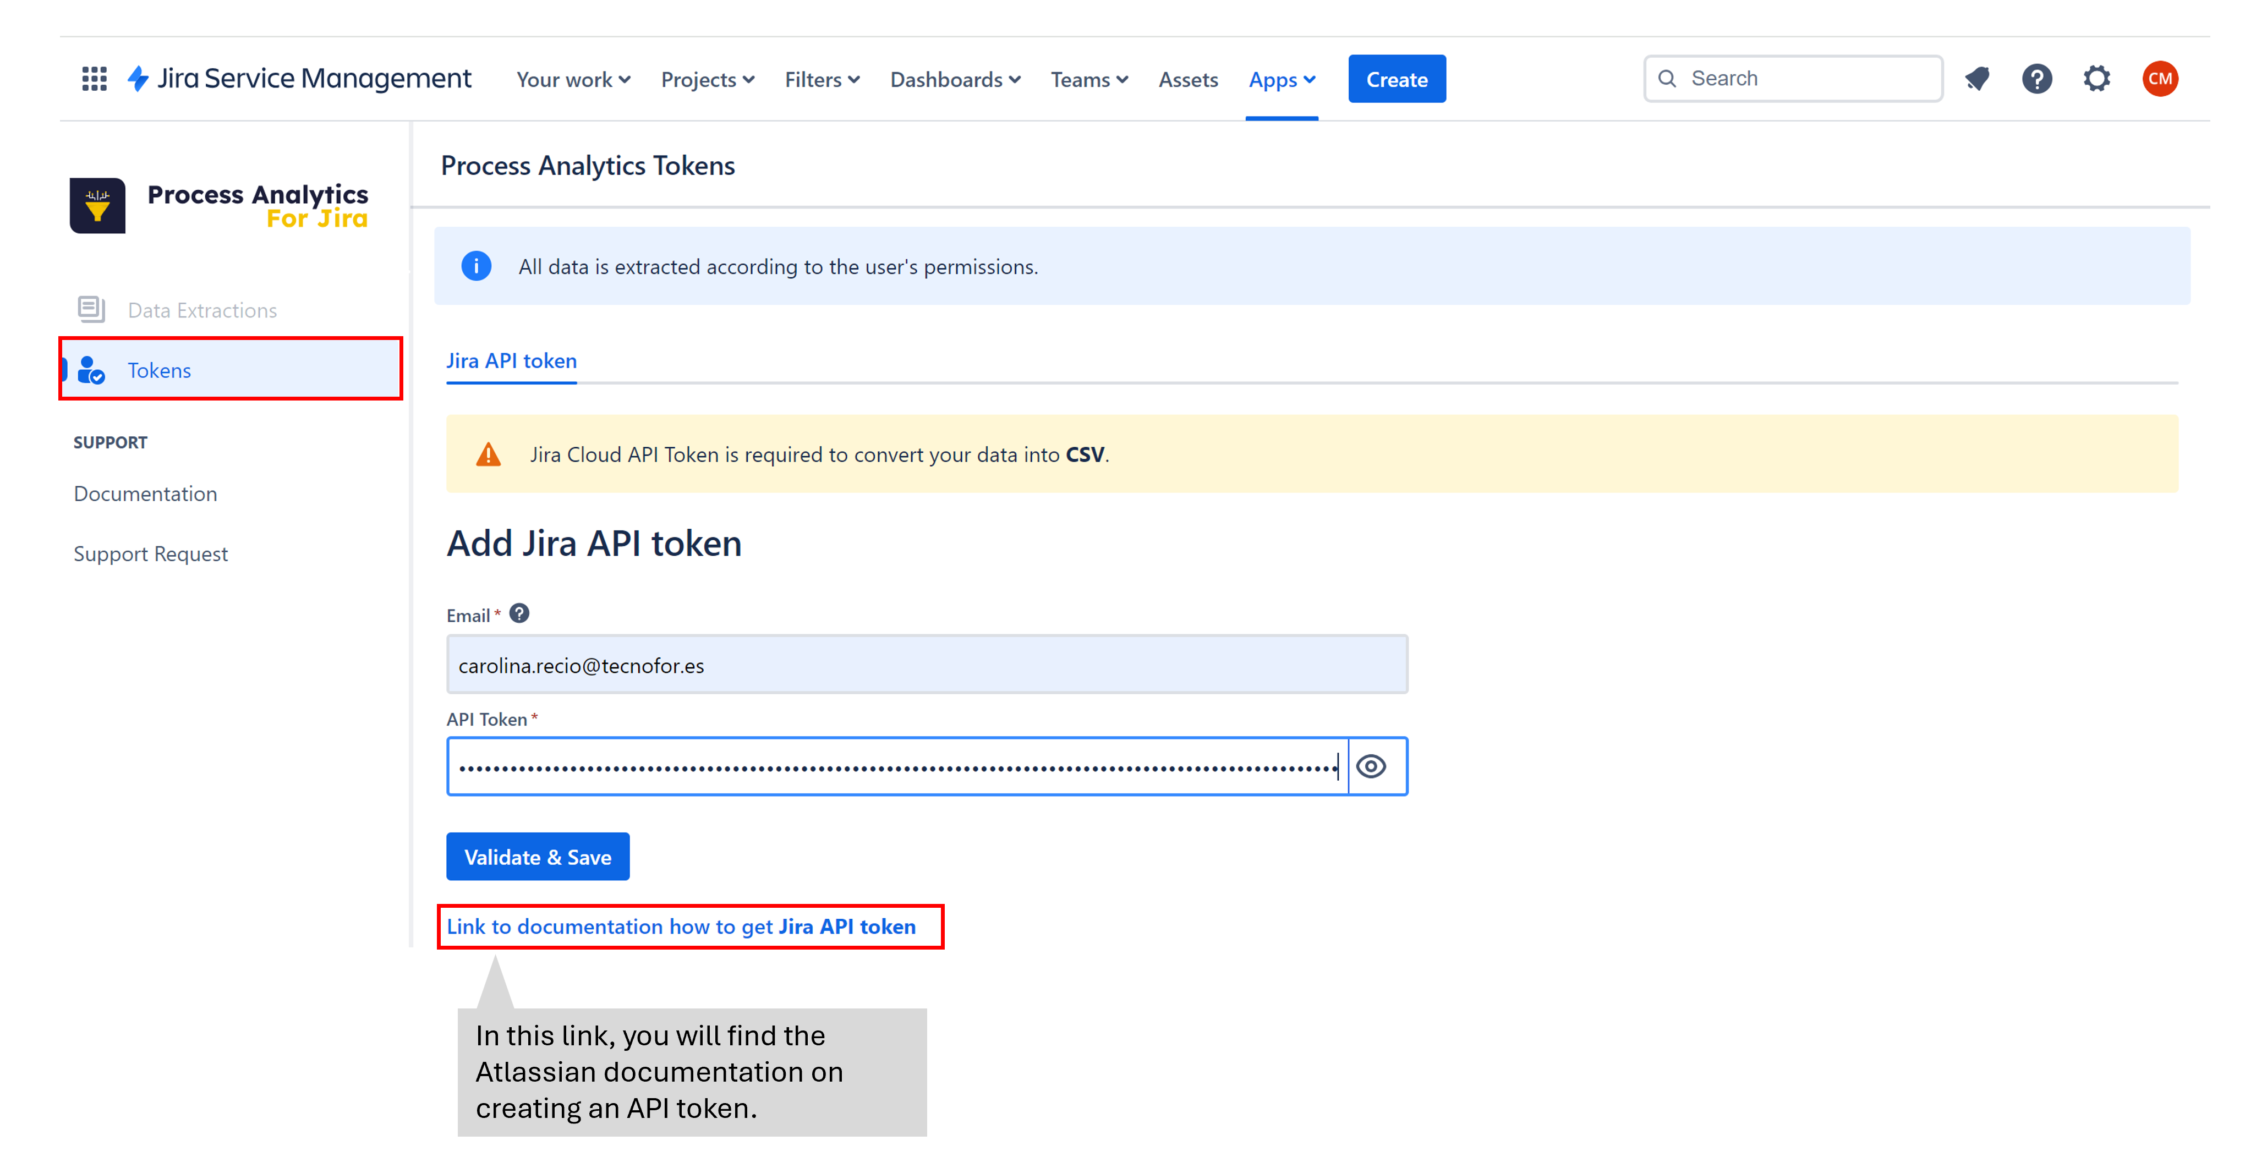Open the help question mark icon
This screenshot has height=1157, width=2267.
pyautogui.click(x=2036, y=79)
